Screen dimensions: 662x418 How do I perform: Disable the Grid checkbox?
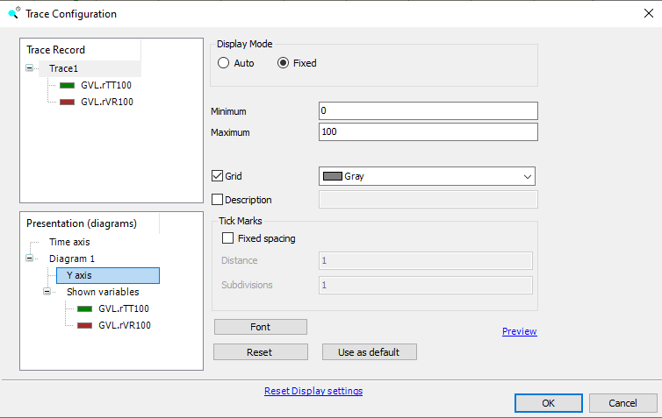coord(218,176)
